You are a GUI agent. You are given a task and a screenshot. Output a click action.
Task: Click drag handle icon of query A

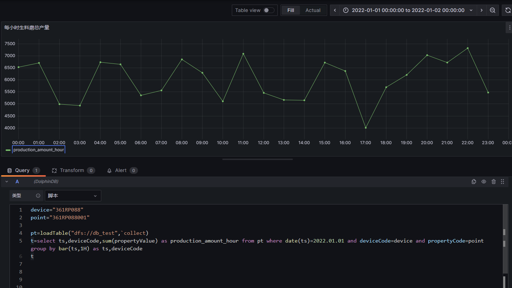tap(502, 182)
